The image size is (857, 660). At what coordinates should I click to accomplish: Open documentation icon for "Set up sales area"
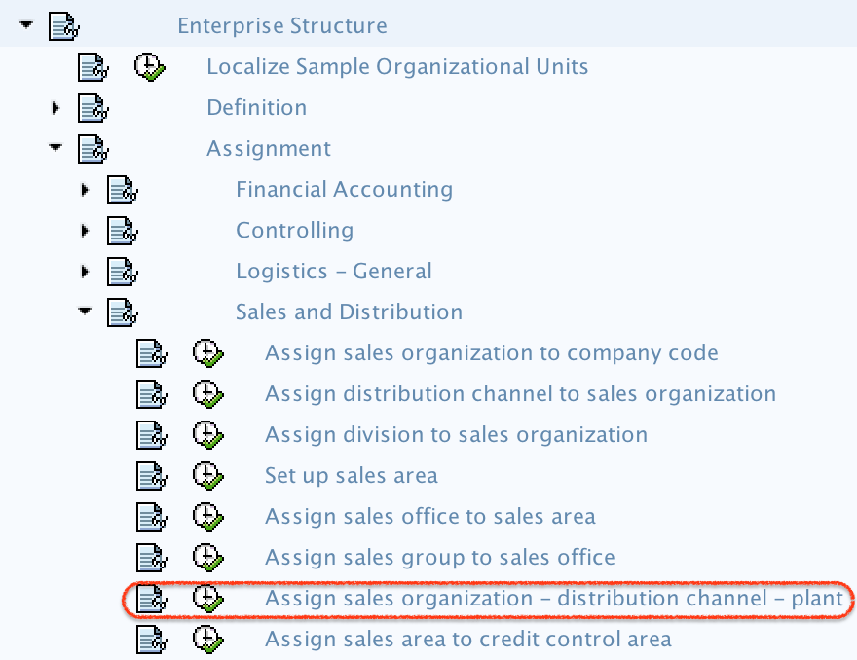pos(151,475)
